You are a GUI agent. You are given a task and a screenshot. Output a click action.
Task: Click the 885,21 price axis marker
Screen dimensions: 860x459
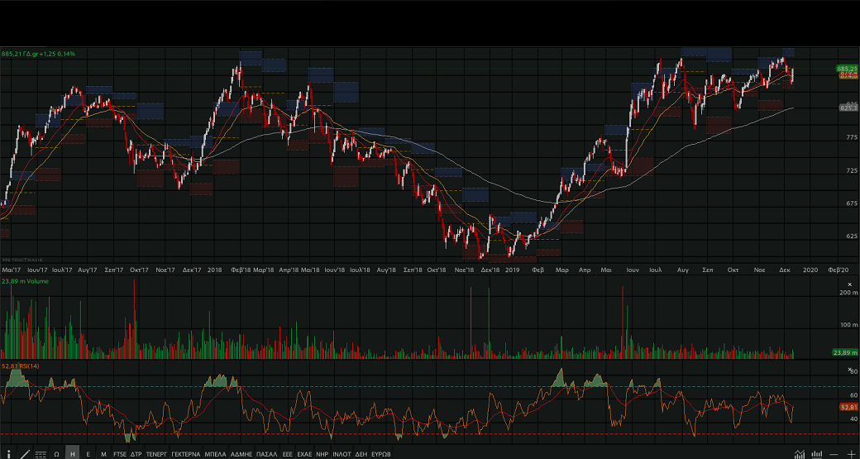tap(846, 68)
